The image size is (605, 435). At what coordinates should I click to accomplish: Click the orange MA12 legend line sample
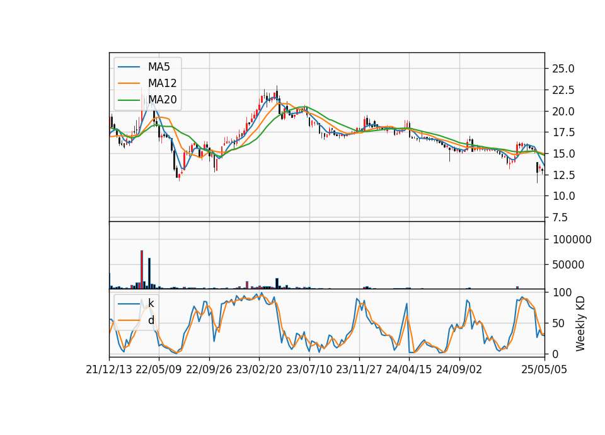pos(129,83)
